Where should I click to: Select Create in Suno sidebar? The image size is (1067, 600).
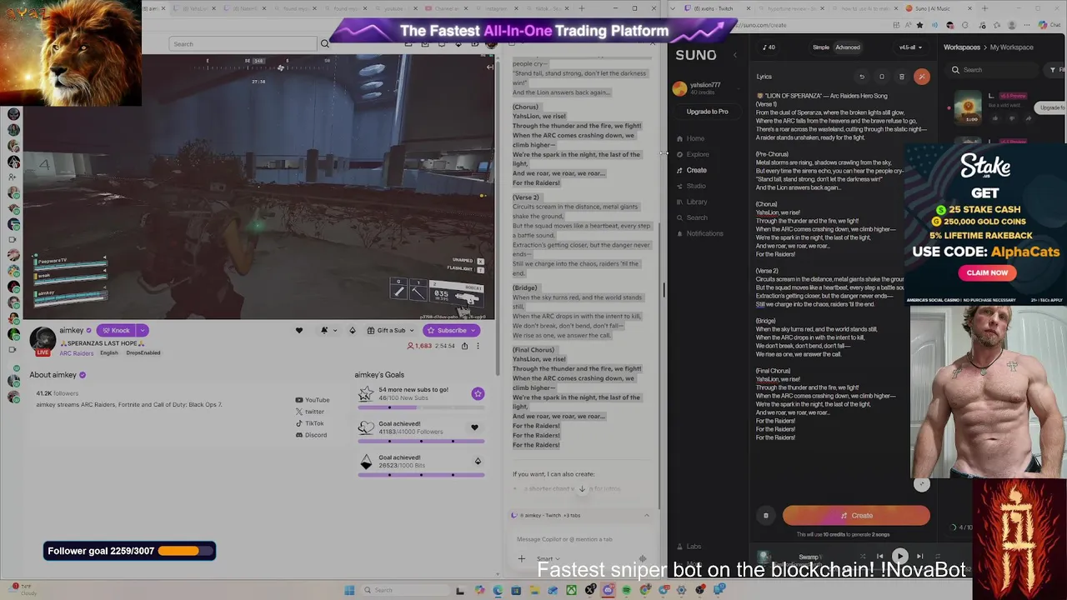(x=691, y=170)
